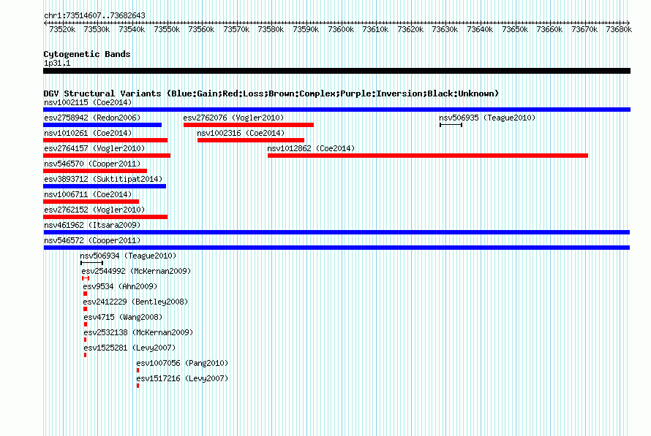The image size is (651, 436).
Task: Click the DGV Structural Variants track title
Action: coord(271,93)
